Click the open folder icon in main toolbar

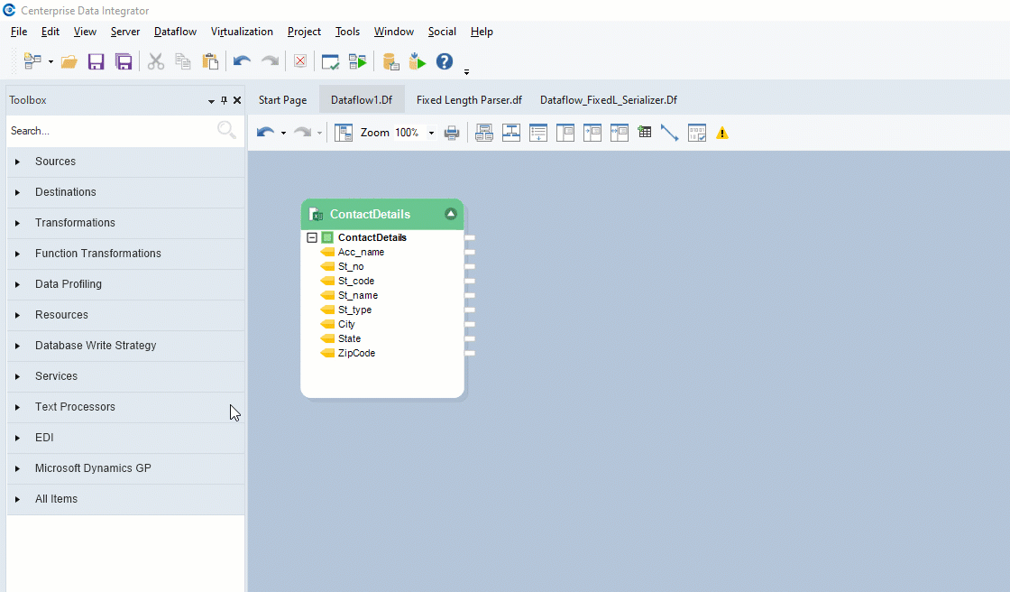coord(69,61)
